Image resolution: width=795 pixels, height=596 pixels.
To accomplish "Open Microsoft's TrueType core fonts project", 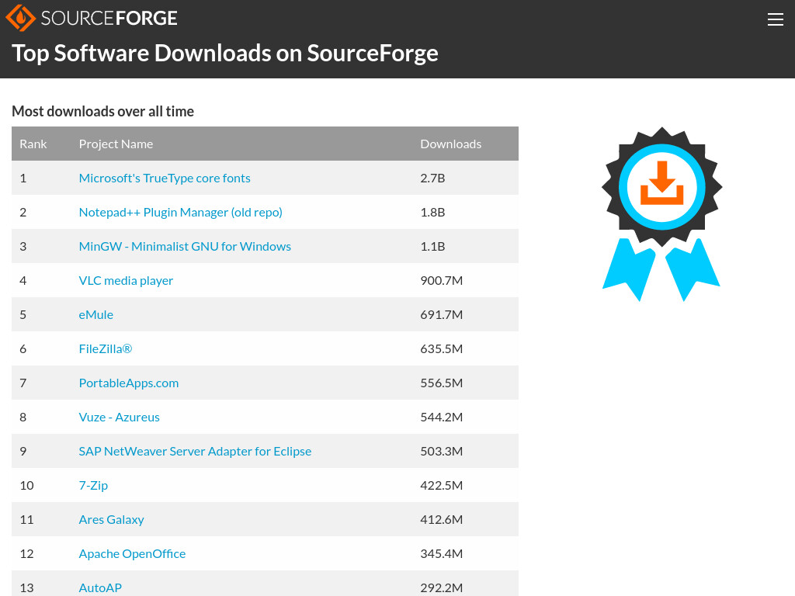I will (x=165, y=178).
